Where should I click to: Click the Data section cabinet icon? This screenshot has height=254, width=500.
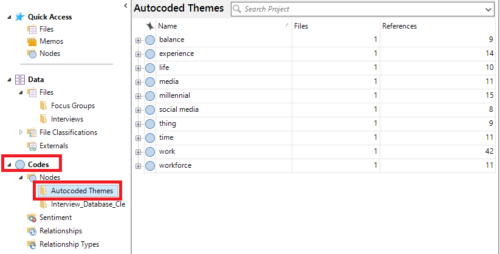pos(20,80)
